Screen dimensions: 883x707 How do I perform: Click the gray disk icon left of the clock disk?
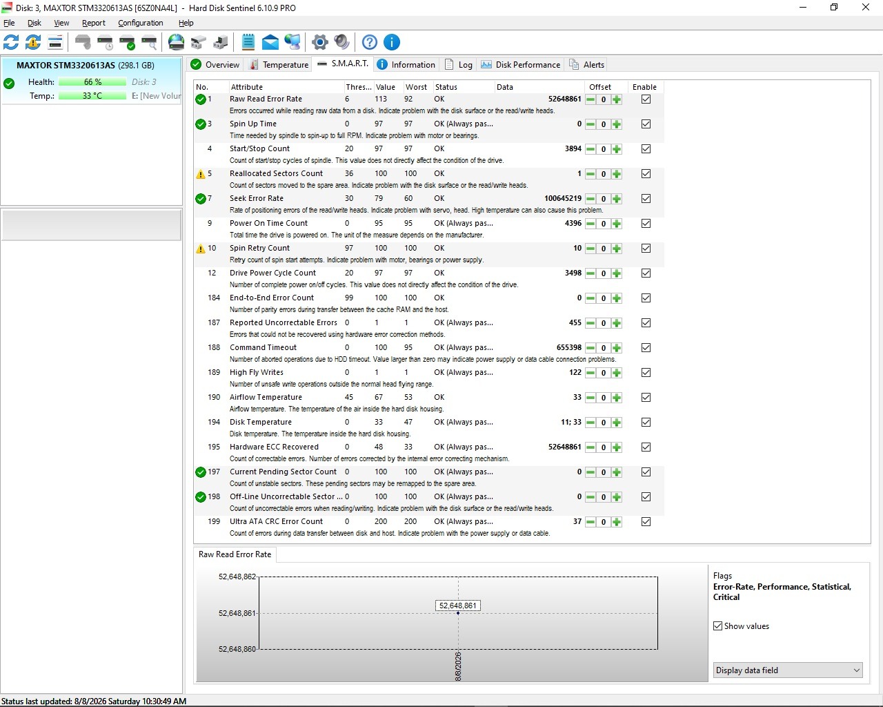pos(83,42)
